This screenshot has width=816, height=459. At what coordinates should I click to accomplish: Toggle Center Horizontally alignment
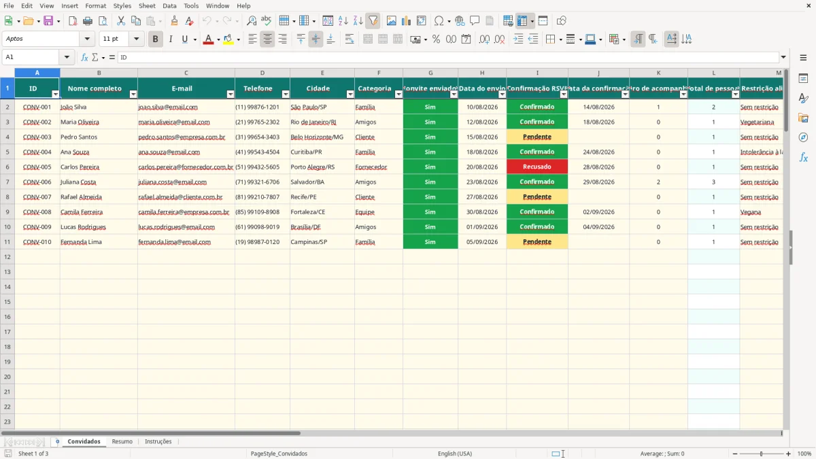[267, 39]
